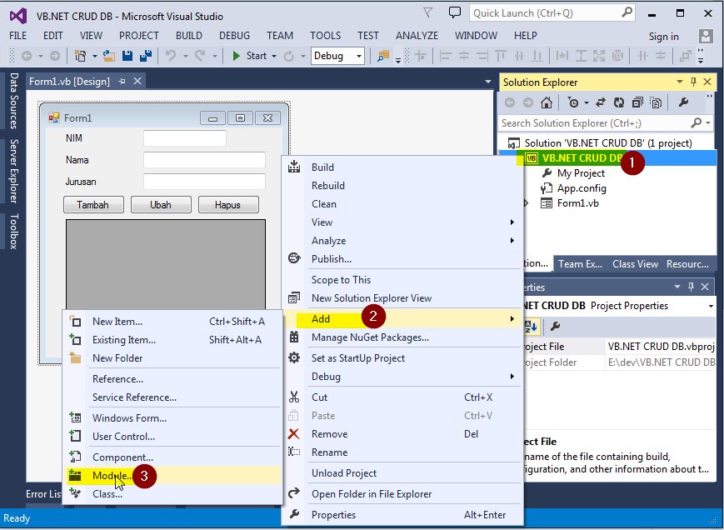
Task: Click the Pending Changes Filter clock icon
Action: click(573, 102)
